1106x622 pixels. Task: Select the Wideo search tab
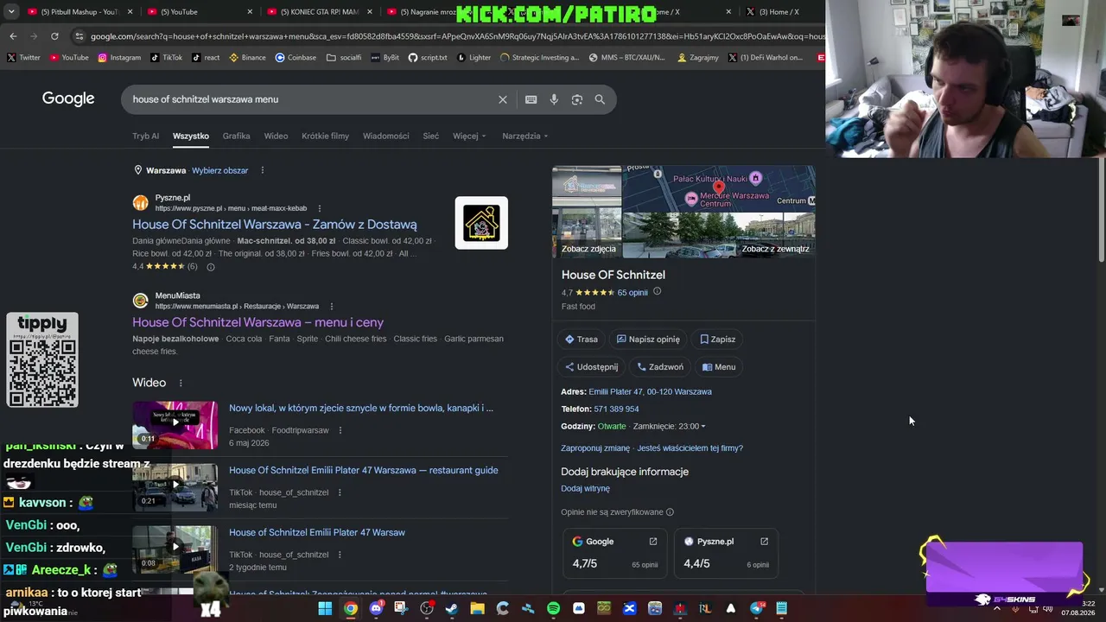click(276, 136)
